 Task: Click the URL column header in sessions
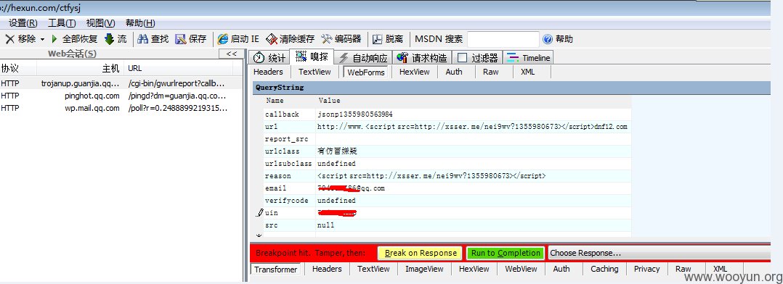click(x=179, y=68)
